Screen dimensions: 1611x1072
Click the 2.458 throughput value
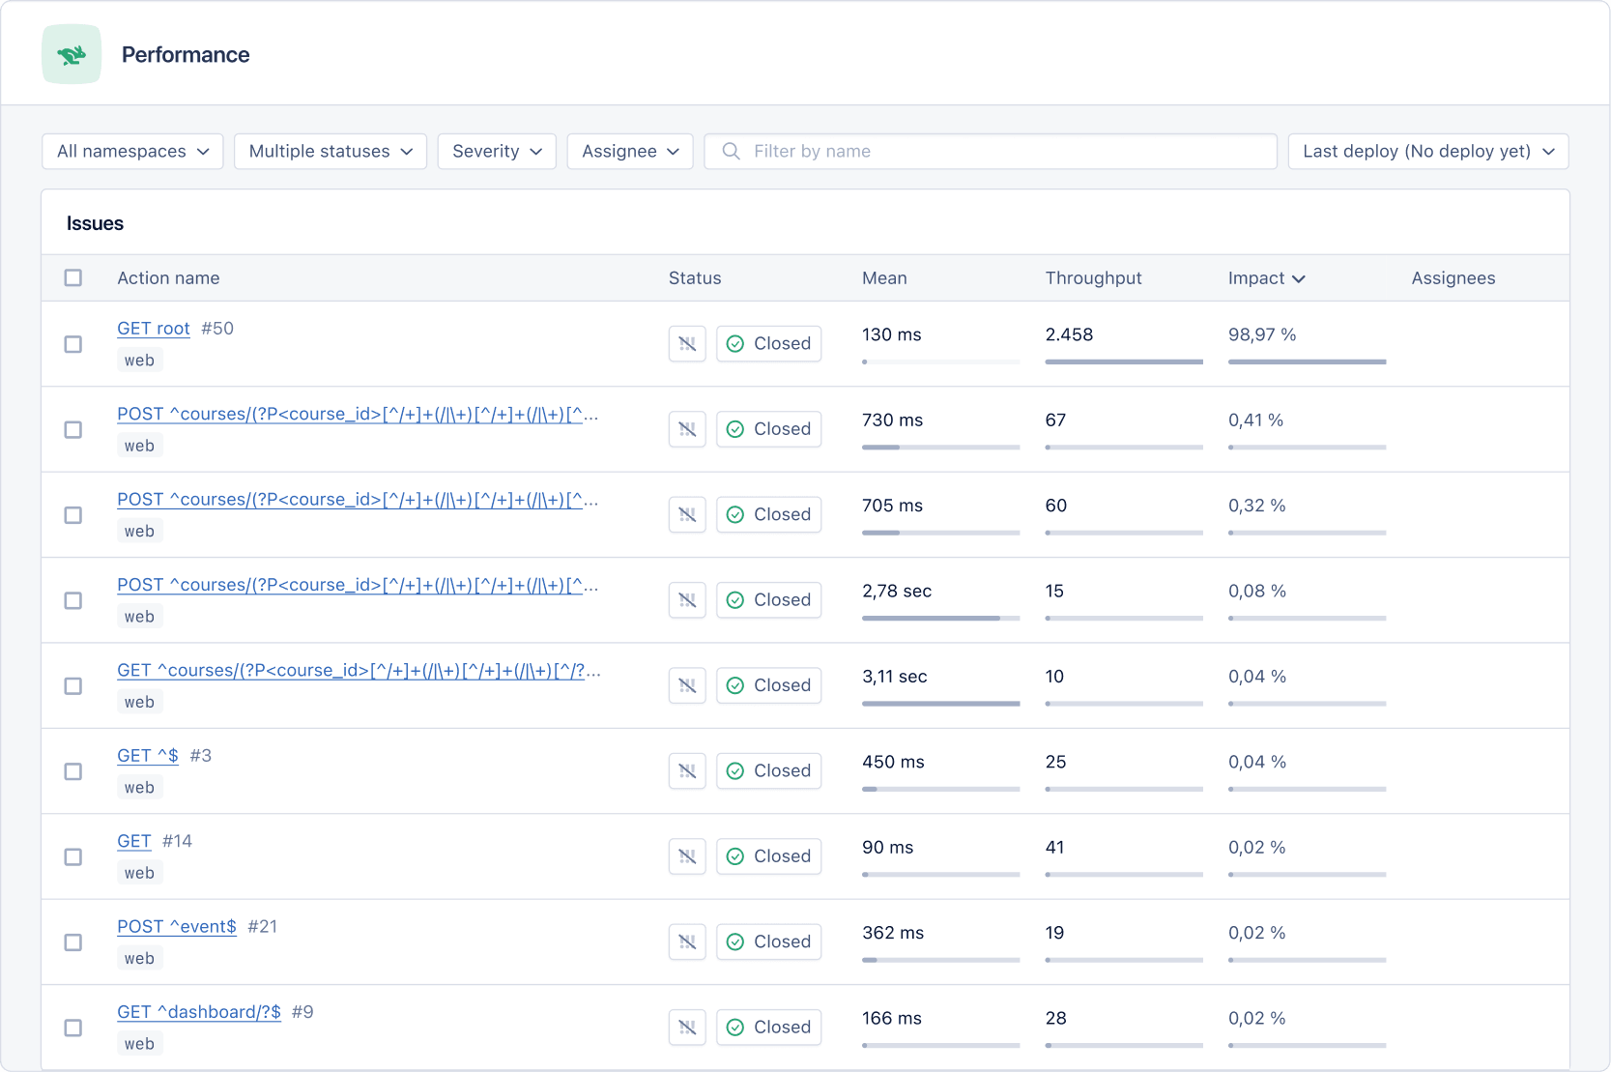[1069, 334]
